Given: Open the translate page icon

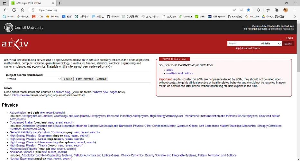Looking at the screenshot, I should [241, 10].
